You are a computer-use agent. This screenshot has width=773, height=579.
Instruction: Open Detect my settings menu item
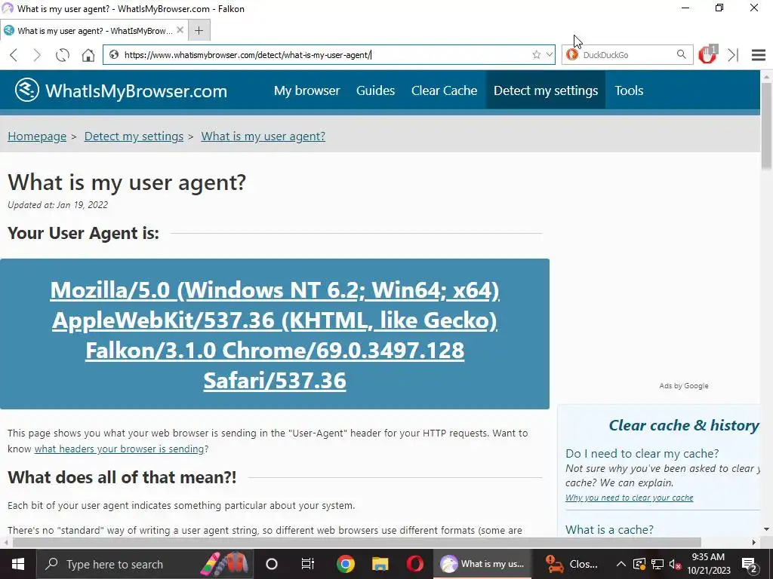coord(546,90)
